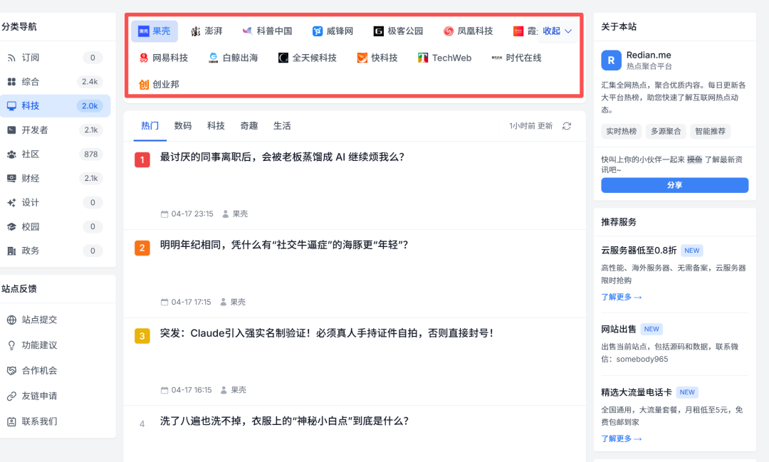769x462 pixels.
Task: Switch to 威锋网 source
Action: click(x=333, y=31)
